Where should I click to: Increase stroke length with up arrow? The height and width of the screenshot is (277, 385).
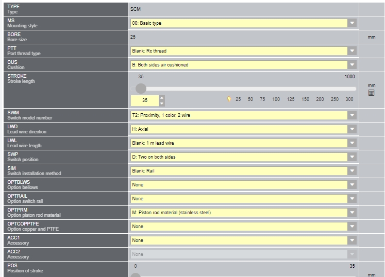click(161, 98)
